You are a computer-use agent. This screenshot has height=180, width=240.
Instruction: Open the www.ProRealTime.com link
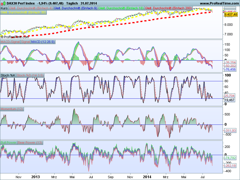coord(219,3)
